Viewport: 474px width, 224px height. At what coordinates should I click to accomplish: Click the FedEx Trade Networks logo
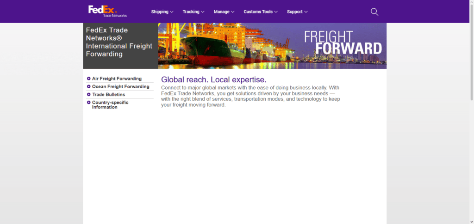coord(107,11)
